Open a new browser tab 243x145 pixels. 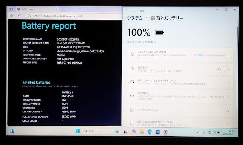63,9
